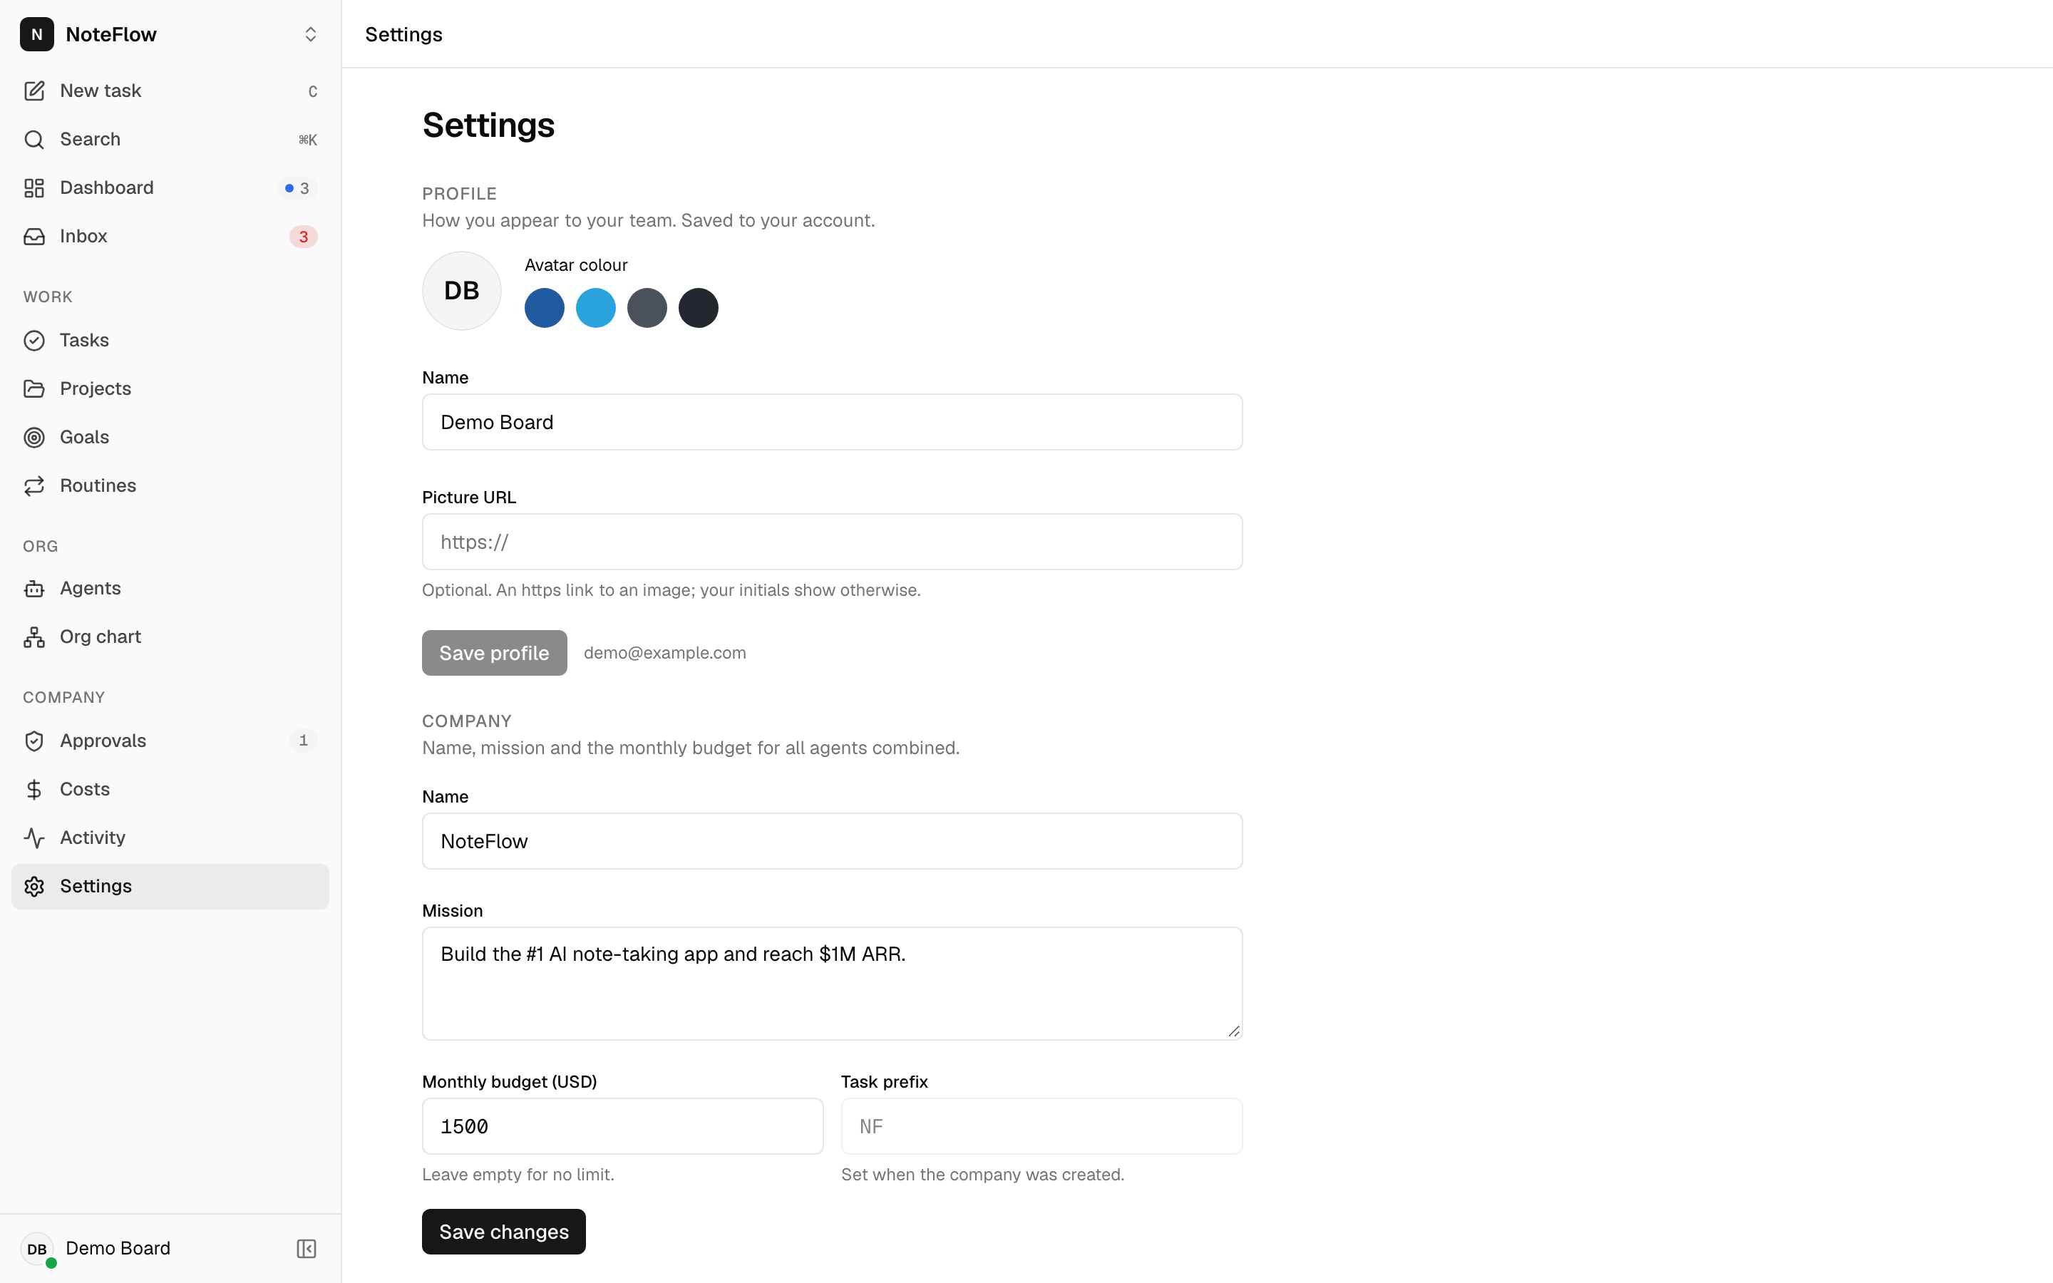
Task: Click the demo@example.com email text
Action: point(665,652)
